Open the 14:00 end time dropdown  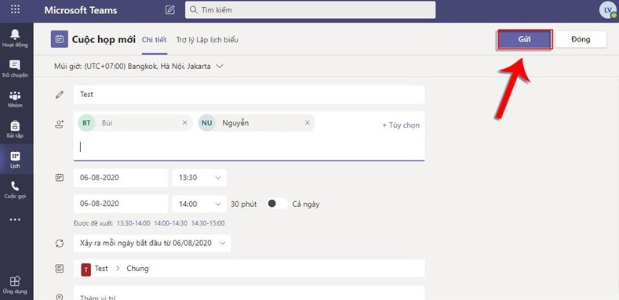pyautogui.click(x=199, y=204)
